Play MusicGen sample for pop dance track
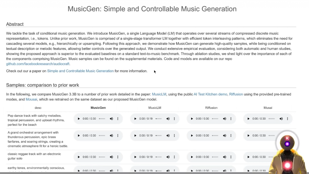The image size is (309, 174). pyautogui.click(x=79, y=119)
